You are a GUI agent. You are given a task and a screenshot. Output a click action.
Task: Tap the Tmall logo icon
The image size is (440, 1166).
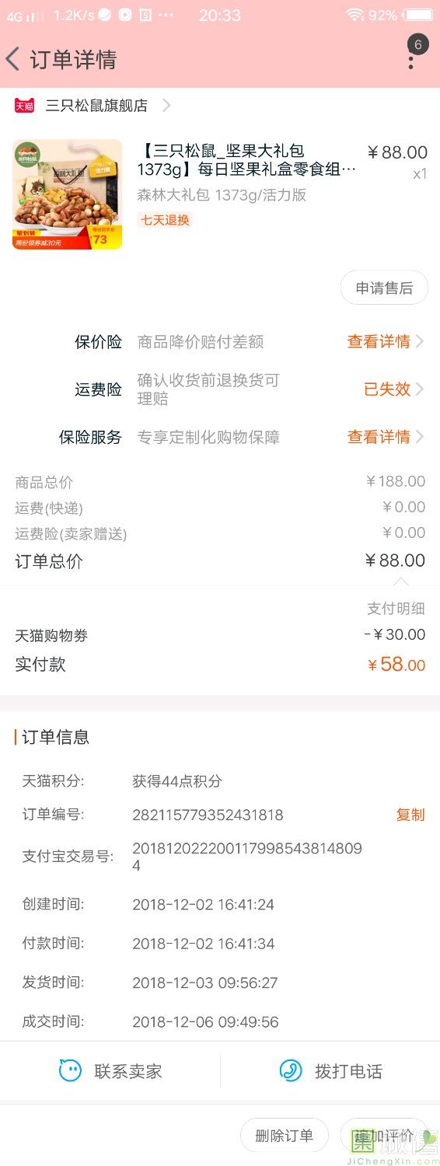[x=25, y=106]
